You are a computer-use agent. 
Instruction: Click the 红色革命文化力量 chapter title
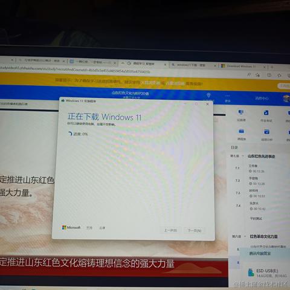click(x=263, y=236)
